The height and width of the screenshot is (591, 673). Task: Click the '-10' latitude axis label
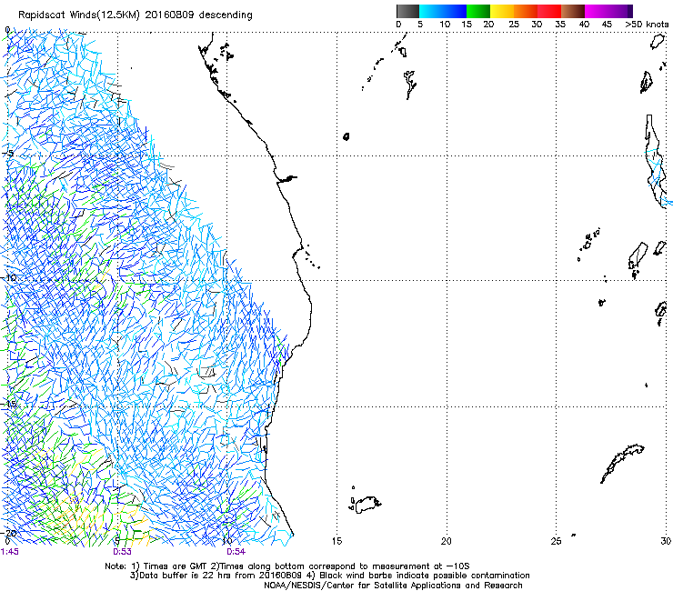[x=9, y=277]
